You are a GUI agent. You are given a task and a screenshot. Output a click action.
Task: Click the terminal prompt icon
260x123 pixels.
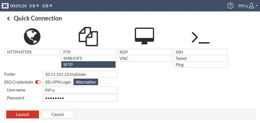(x=201, y=38)
